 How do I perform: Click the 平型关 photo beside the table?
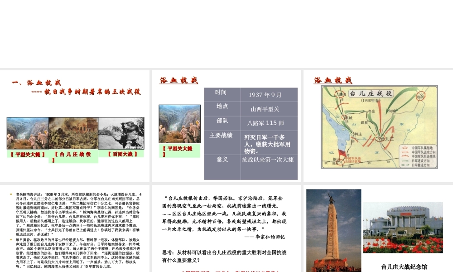[180, 124]
